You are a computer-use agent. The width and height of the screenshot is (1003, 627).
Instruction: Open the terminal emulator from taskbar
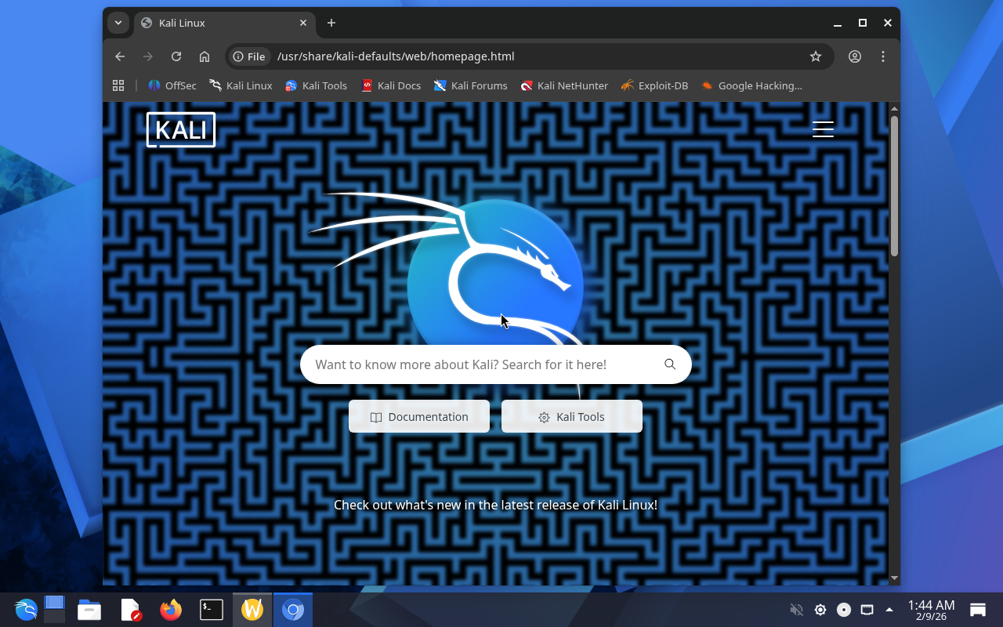[212, 610]
